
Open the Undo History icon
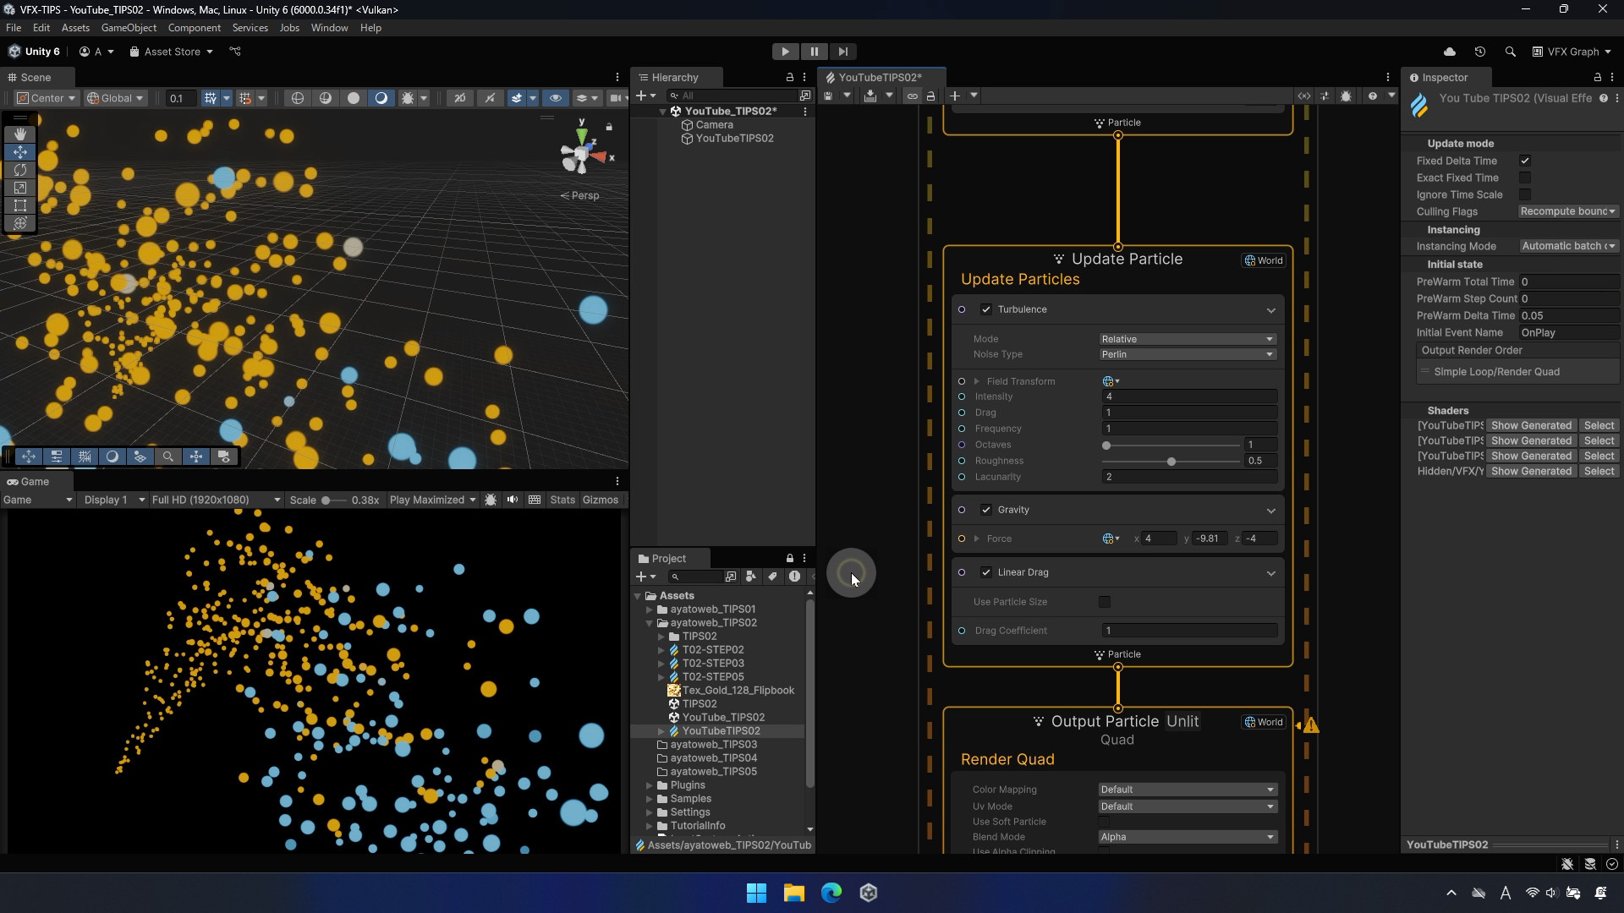1479,52
